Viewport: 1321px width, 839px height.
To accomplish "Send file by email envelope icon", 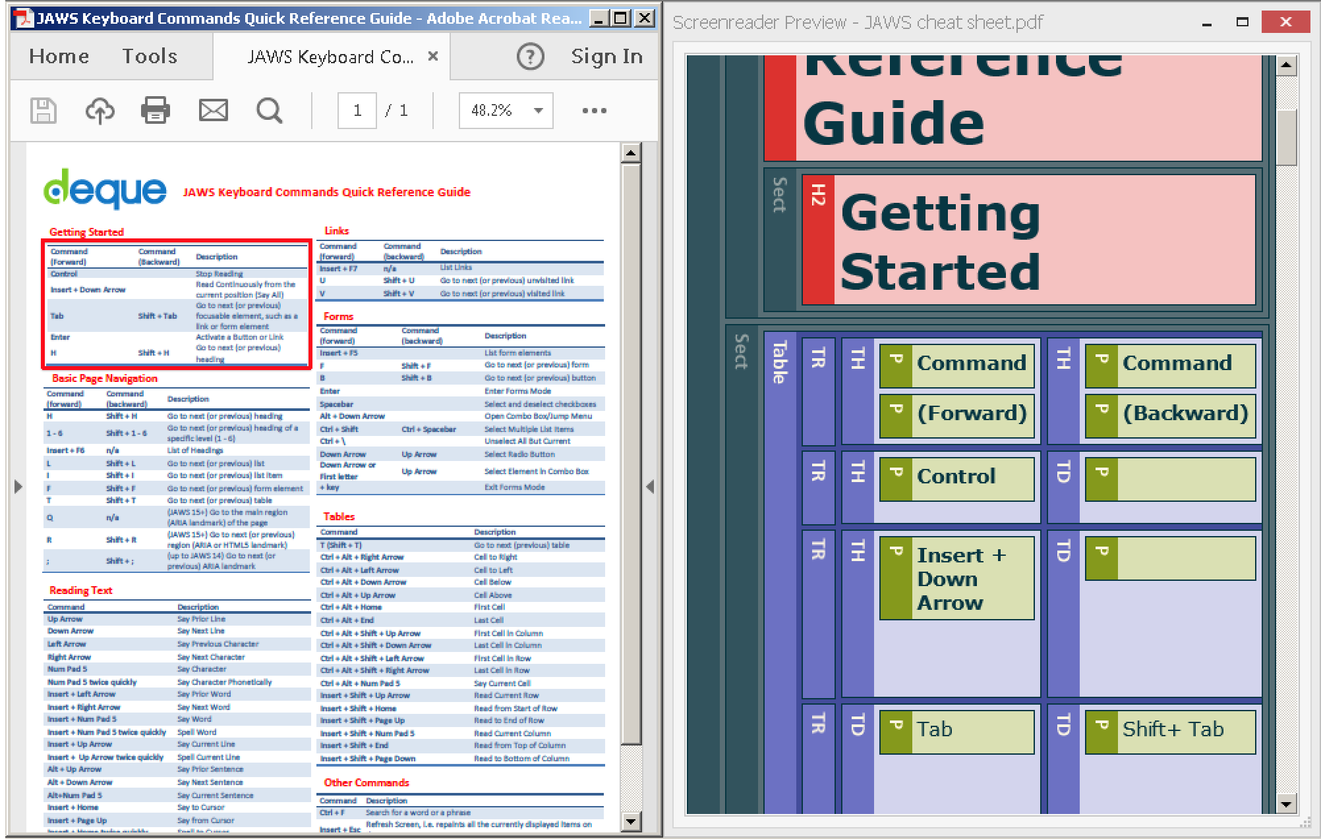I will (x=213, y=111).
